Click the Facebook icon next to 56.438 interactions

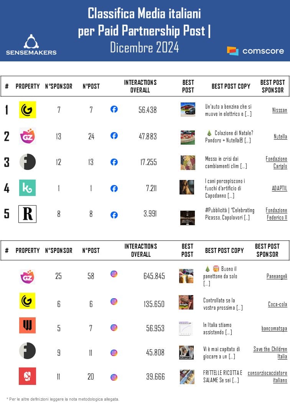[x=114, y=109]
